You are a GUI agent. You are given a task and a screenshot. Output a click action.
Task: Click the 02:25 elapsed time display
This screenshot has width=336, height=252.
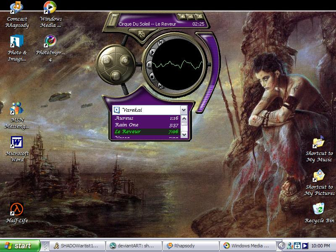(x=198, y=24)
